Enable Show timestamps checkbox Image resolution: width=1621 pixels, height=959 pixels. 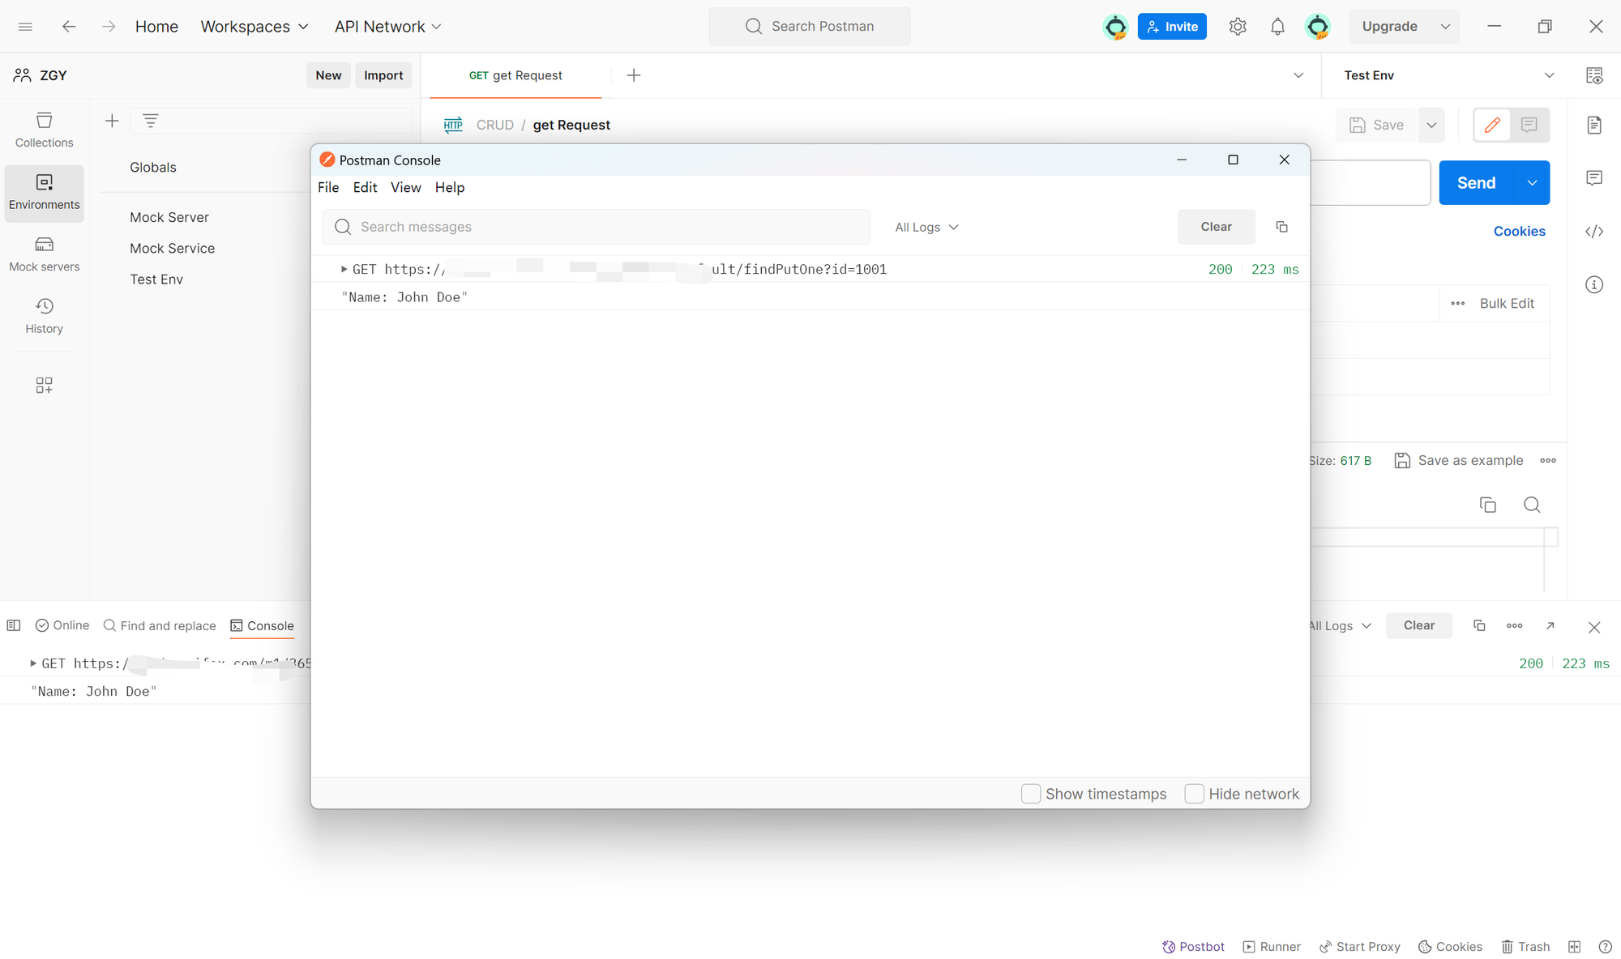coord(1031,794)
